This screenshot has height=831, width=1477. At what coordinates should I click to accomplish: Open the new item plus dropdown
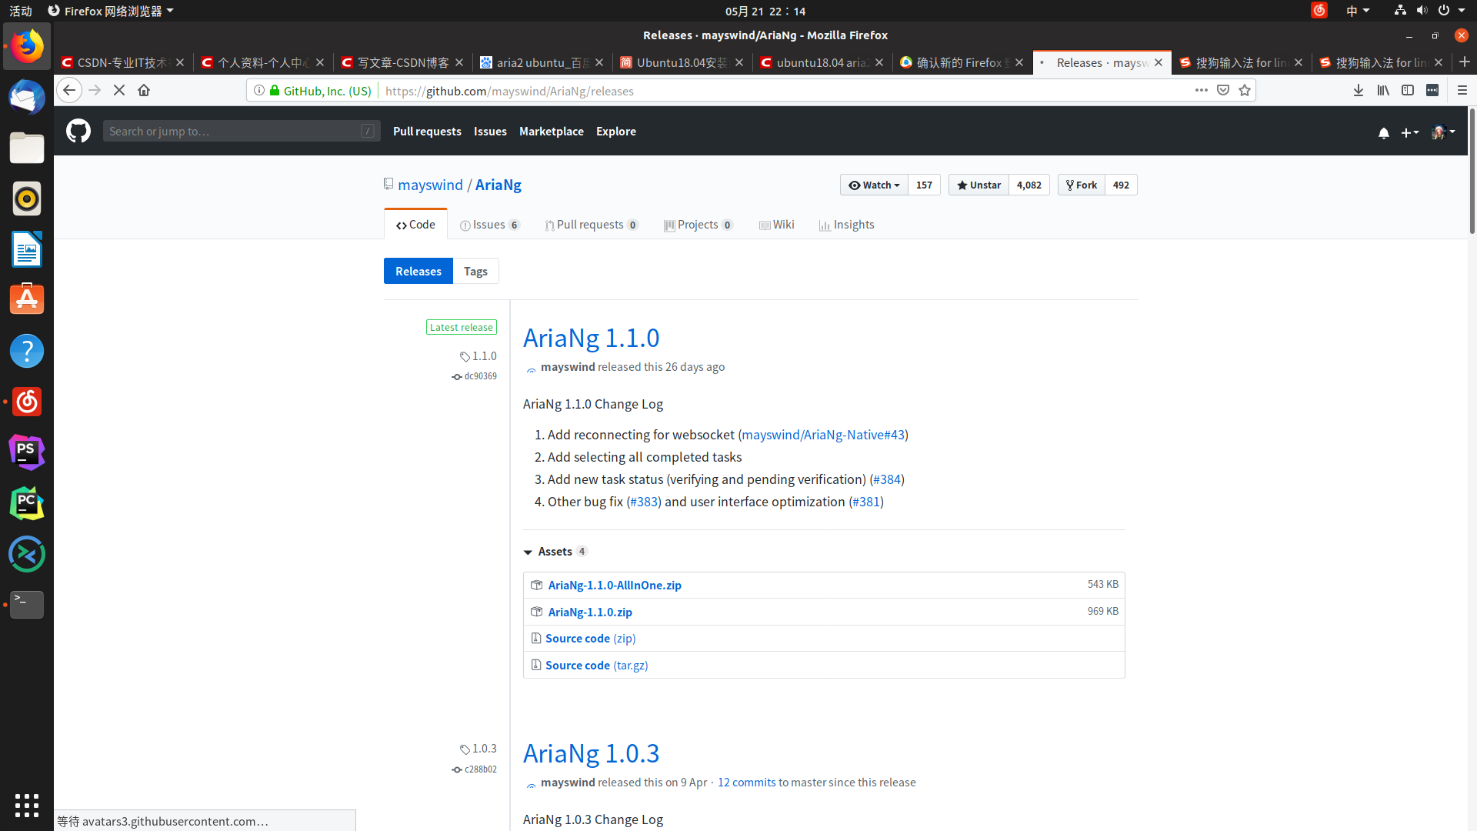[1410, 132]
